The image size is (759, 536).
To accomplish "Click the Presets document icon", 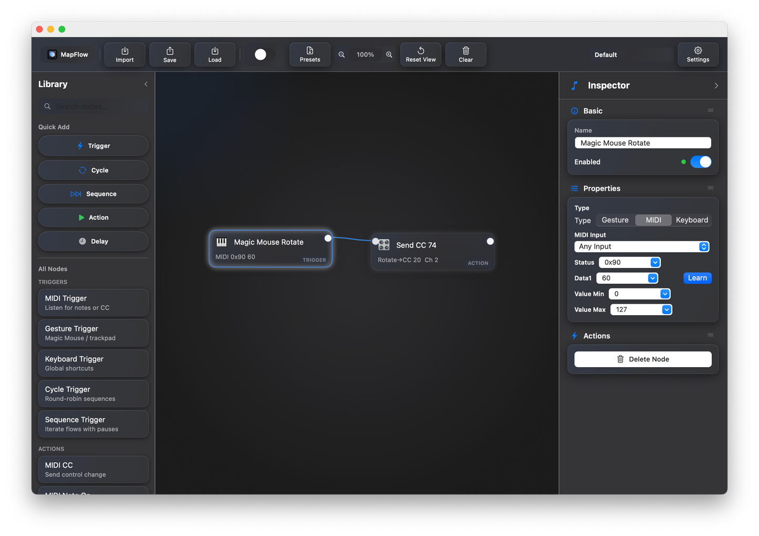I will pos(309,50).
